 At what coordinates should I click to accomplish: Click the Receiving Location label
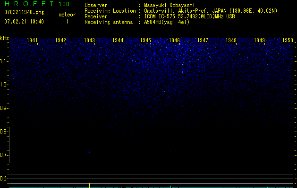(x=110, y=11)
